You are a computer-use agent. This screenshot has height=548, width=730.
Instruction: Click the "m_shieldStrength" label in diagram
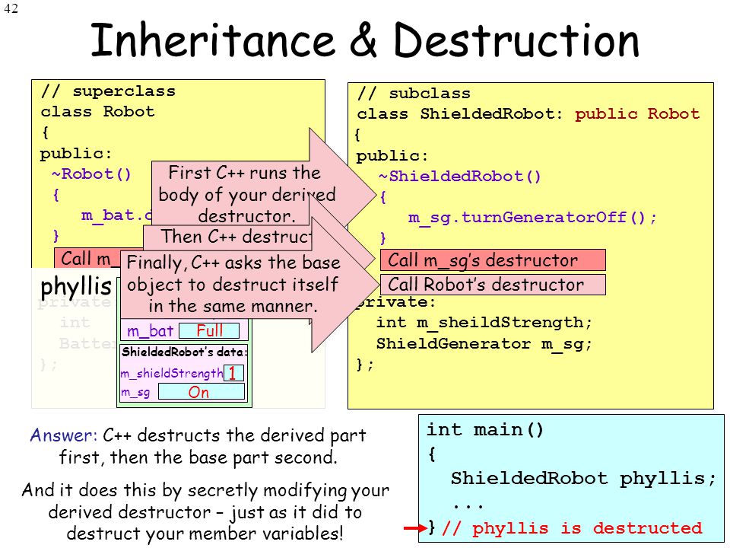(x=172, y=373)
